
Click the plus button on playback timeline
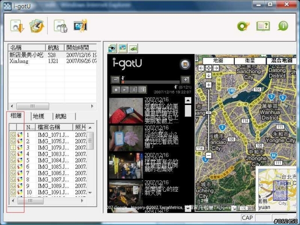click(x=186, y=79)
